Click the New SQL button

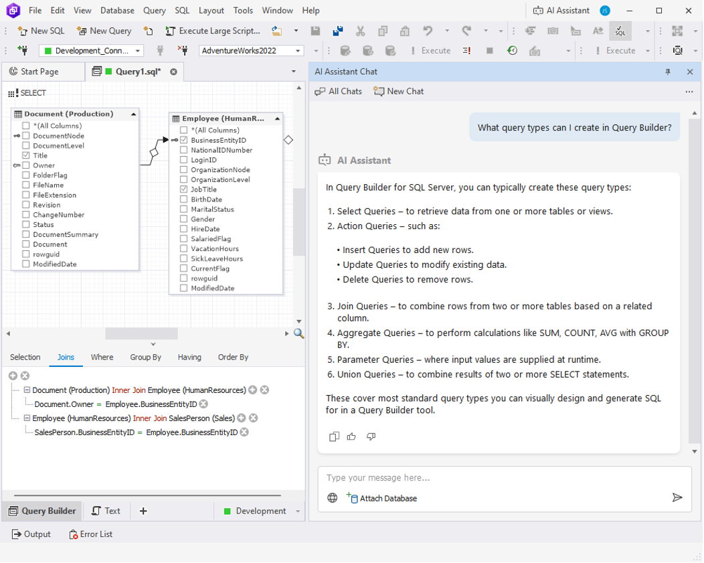click(x=41, y=31)
